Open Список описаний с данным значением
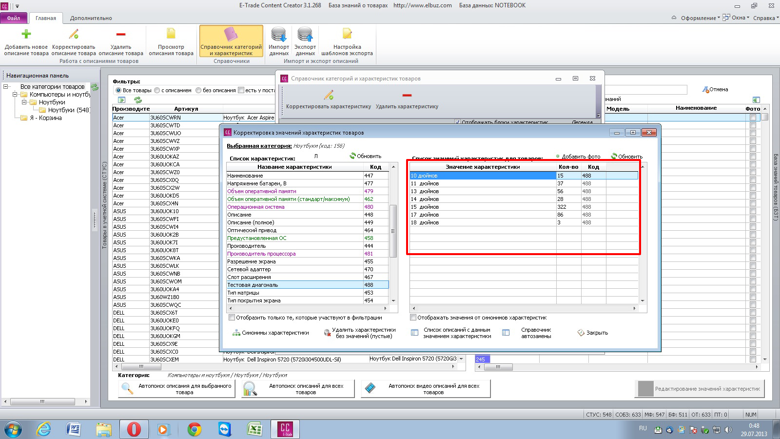Screen dimensions: 780x439 [x=451, y=333]
